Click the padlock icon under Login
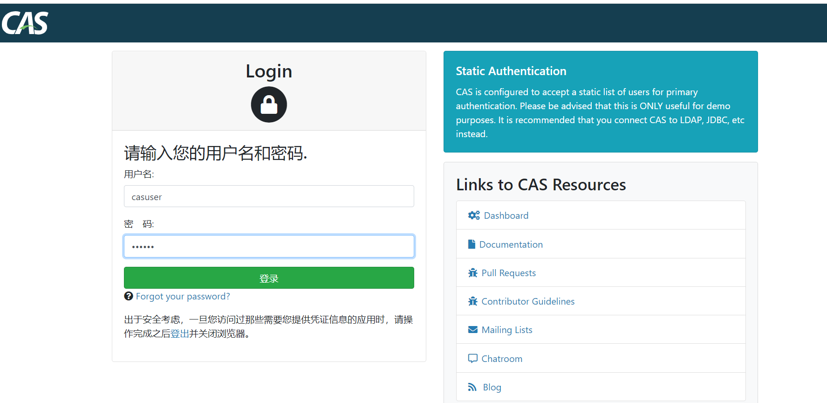 point(269,104)
